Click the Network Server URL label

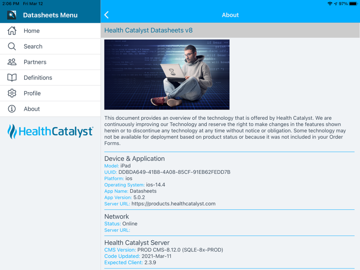[117, 230]
